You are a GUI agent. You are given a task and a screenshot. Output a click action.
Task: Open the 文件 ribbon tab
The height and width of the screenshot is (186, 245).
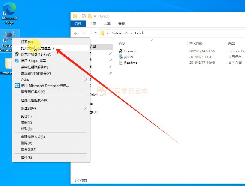pyautogui.click(x=78, y=24)
